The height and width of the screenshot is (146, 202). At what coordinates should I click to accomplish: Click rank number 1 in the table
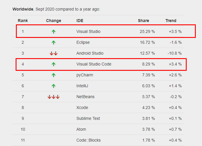(23, 31)
